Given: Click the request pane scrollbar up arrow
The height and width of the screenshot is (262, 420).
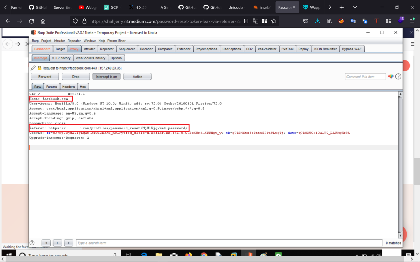Looking at the screenshot, I should 400,94.
